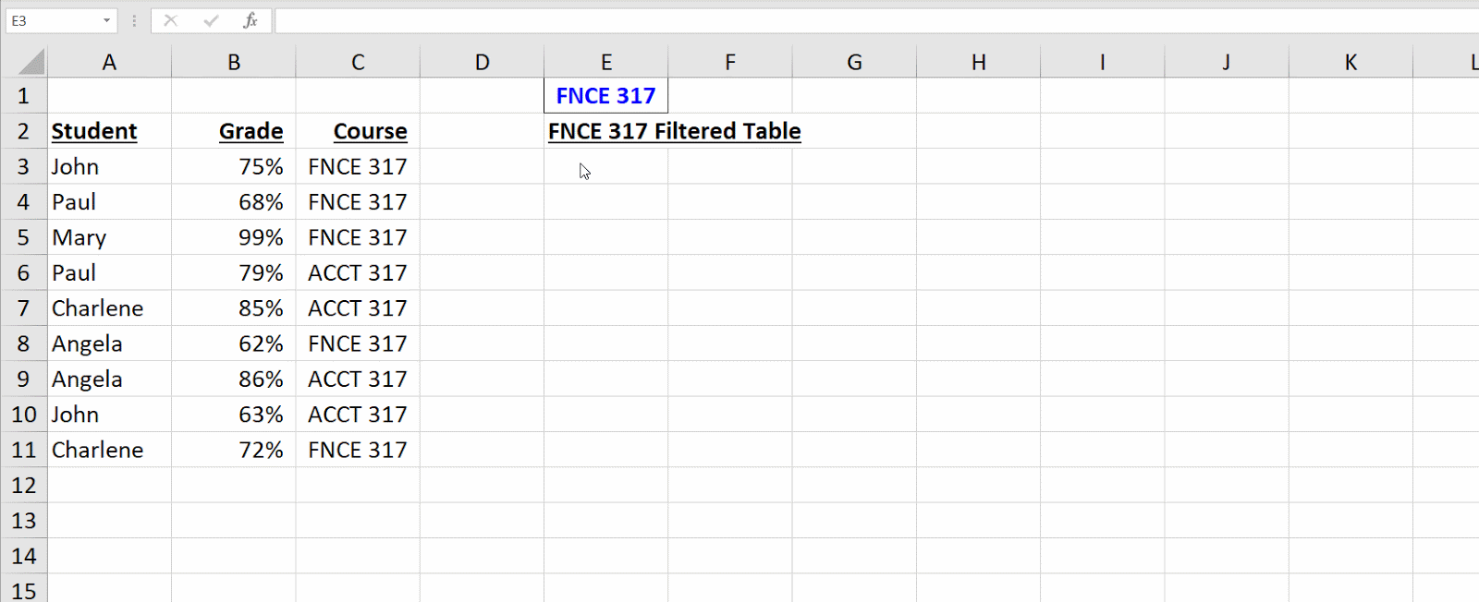Select the Course header cell
This screenshot has height=602, width=1479.
(370, 132)
